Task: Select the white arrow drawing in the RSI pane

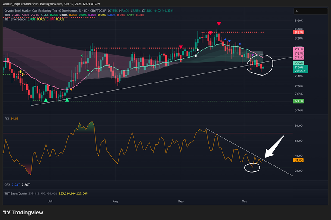Action: coord(274,146)
